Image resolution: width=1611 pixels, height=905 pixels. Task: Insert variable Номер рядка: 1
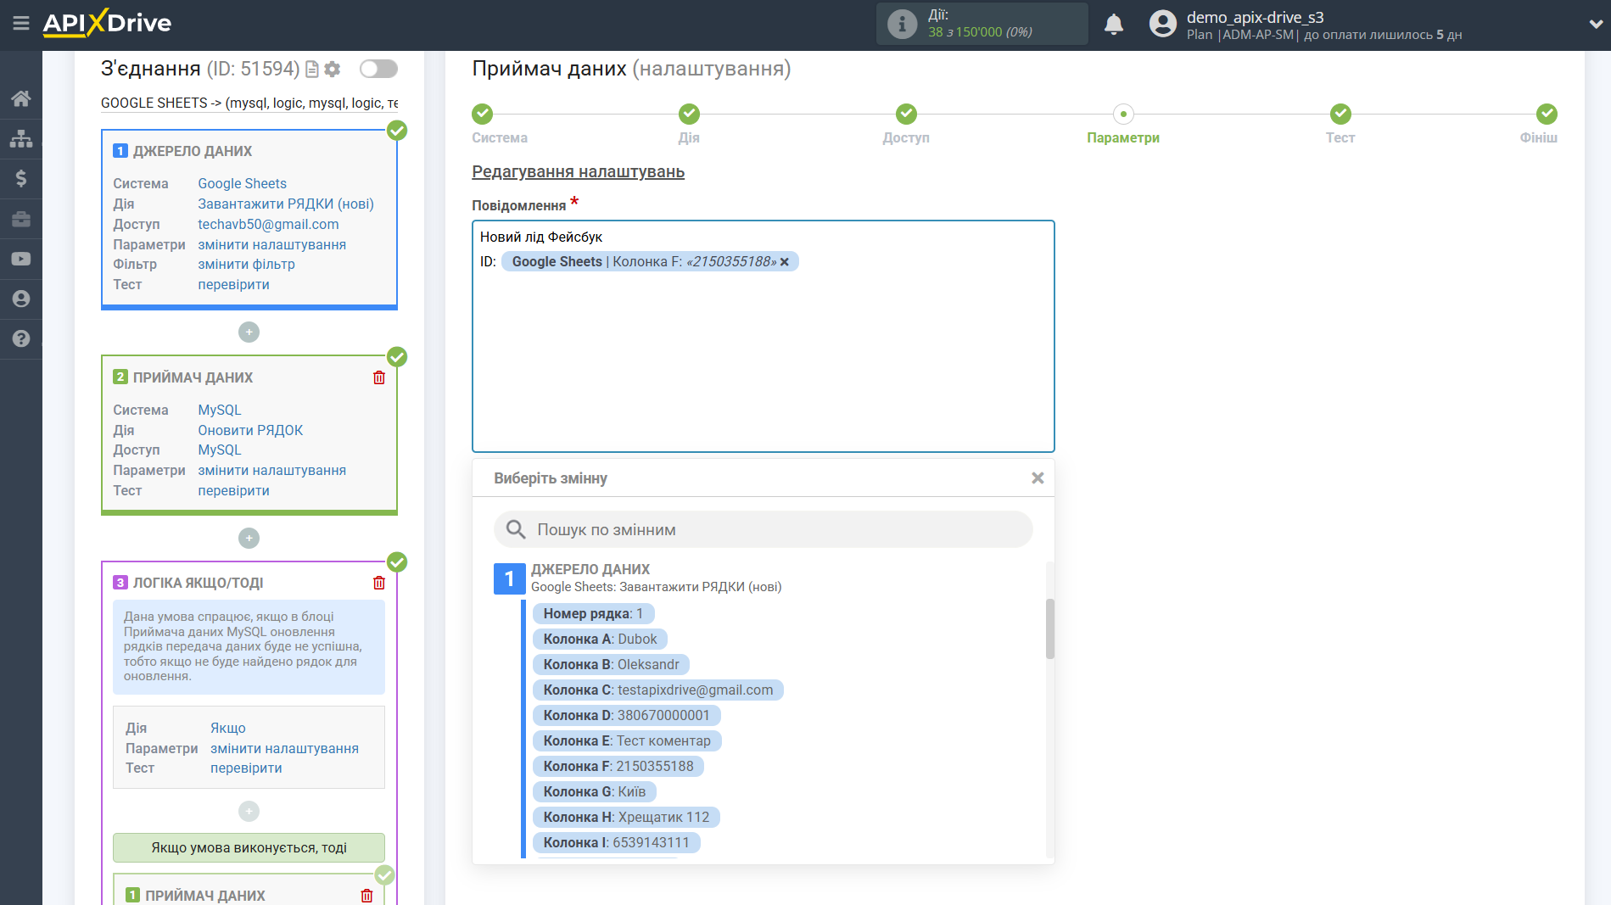tap(593, 613)
